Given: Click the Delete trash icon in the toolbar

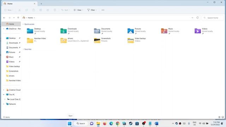Looking at the screenshot, I should (x=55, y=10).
